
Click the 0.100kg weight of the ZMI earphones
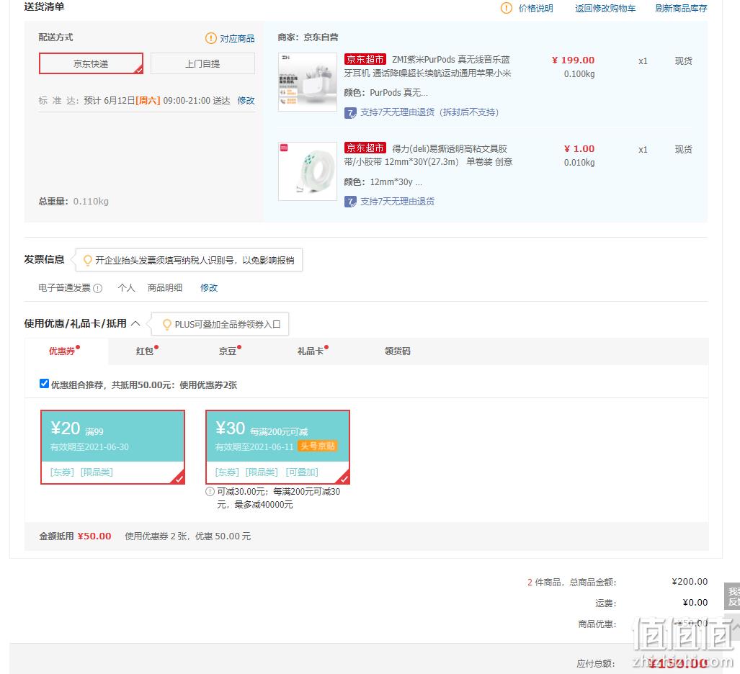point(579,74)
